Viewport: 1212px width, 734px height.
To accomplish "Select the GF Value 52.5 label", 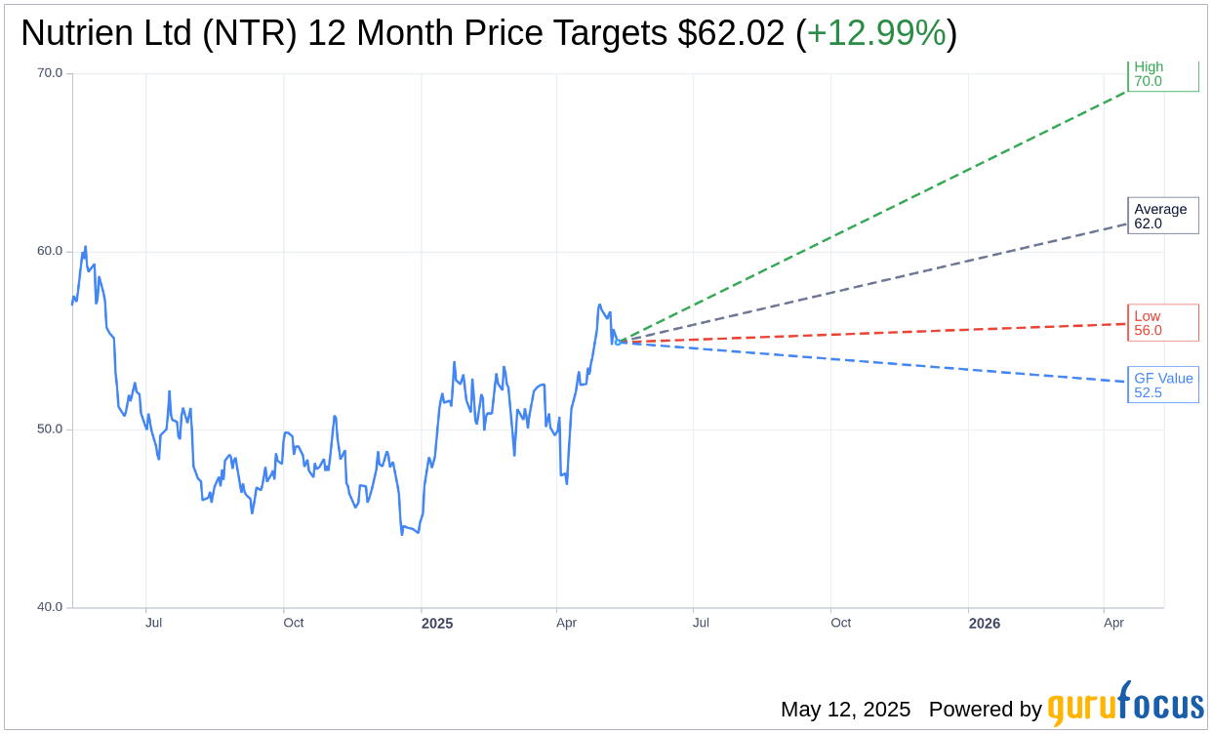I will coord(1163,385).
